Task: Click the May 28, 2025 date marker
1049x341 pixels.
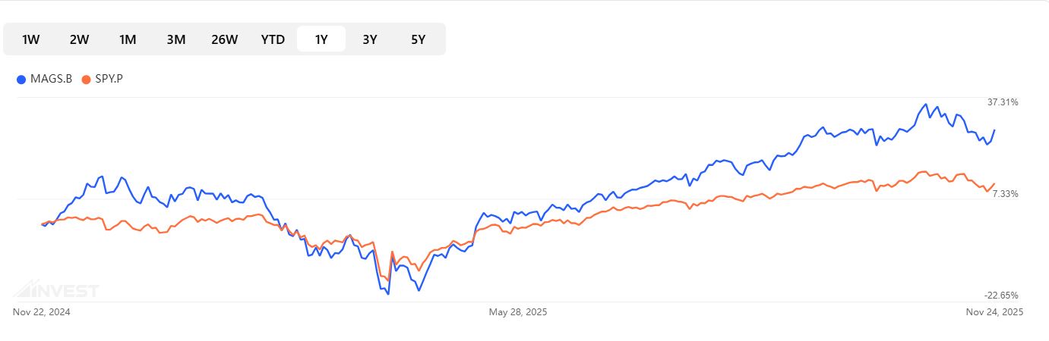Action: (517, 311)
